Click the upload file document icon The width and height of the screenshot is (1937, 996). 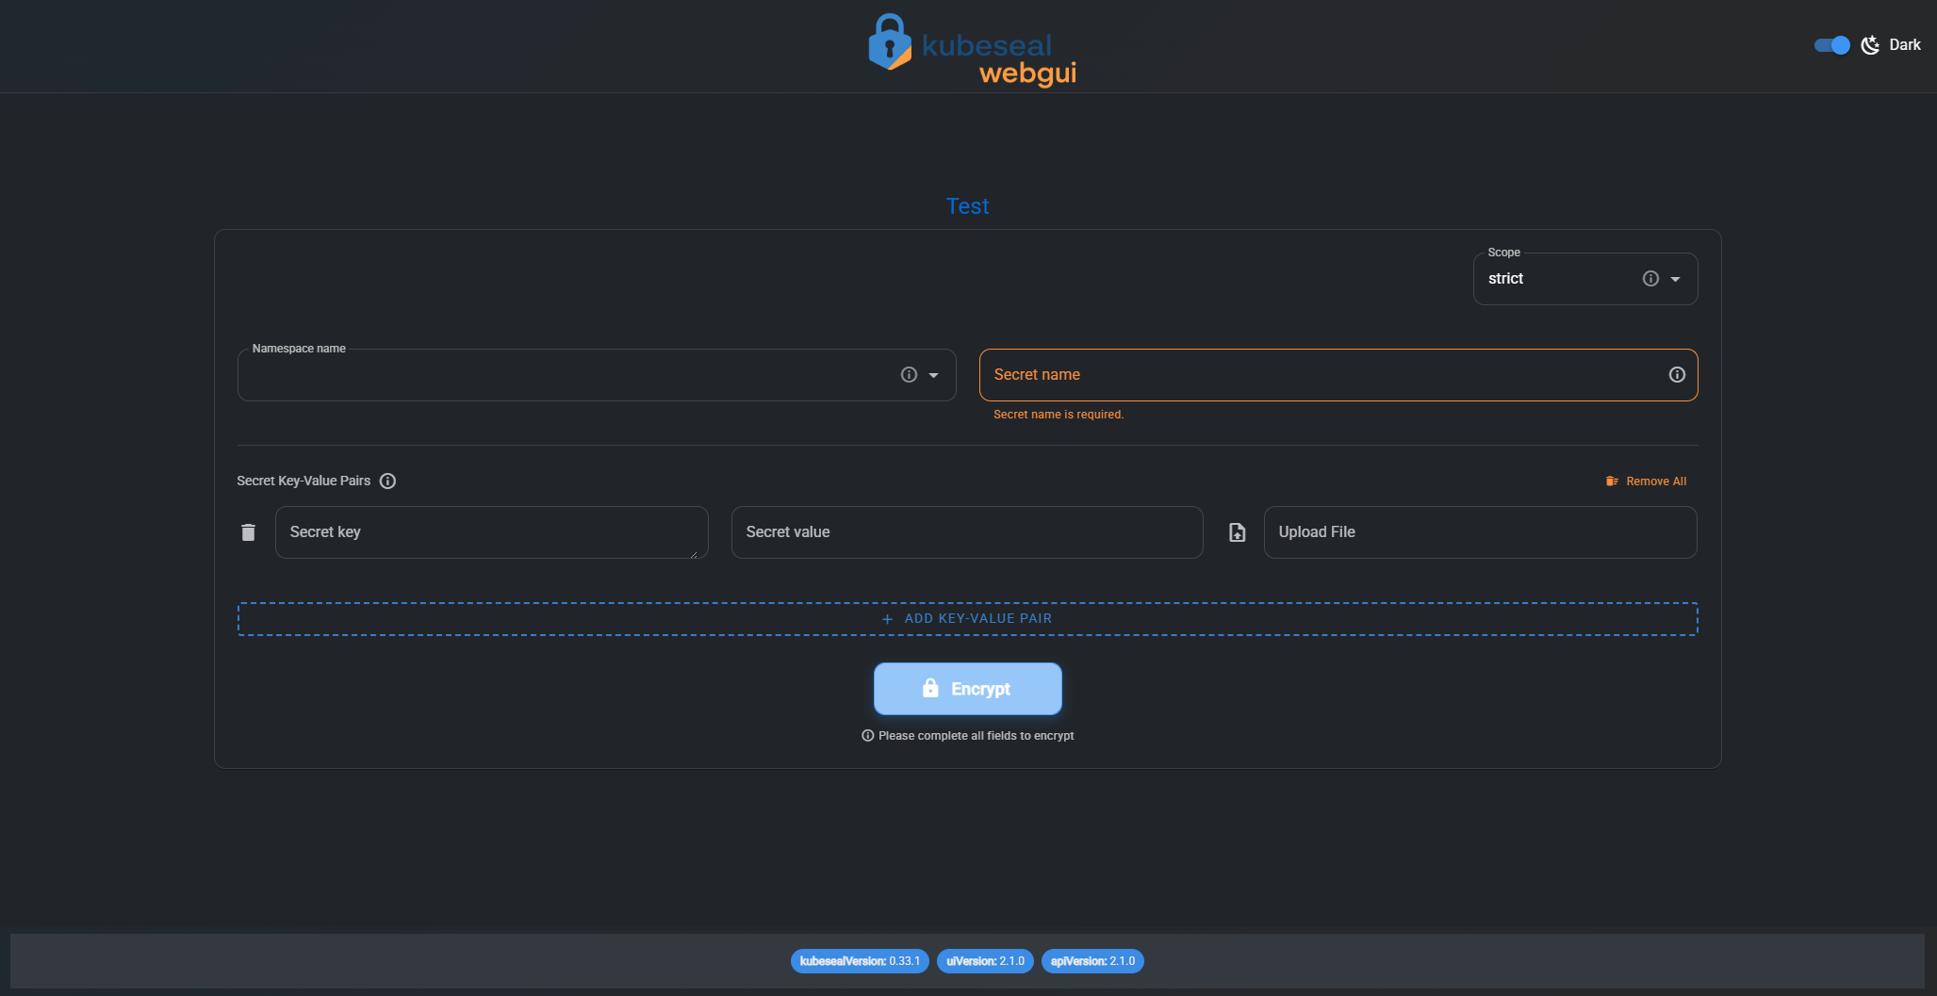pos(1238,532)
